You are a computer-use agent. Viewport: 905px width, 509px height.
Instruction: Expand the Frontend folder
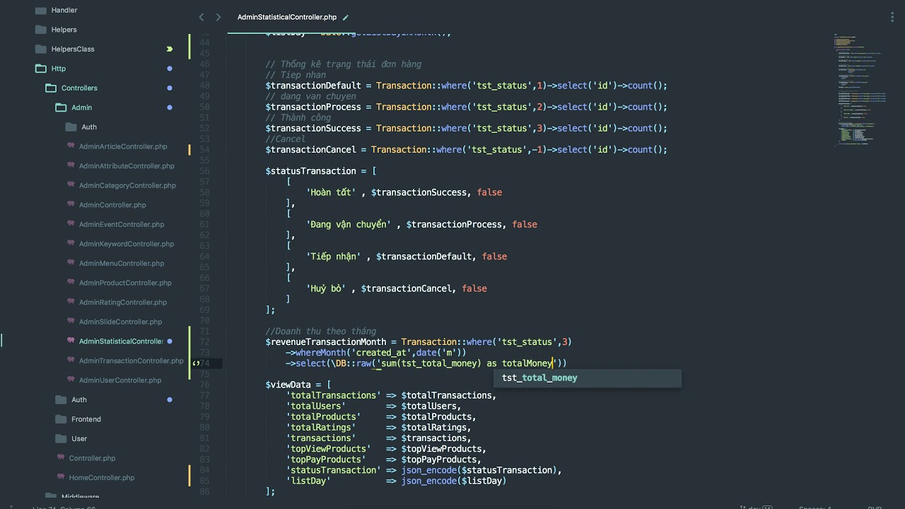pyautogui.click(x=61, y=419)
